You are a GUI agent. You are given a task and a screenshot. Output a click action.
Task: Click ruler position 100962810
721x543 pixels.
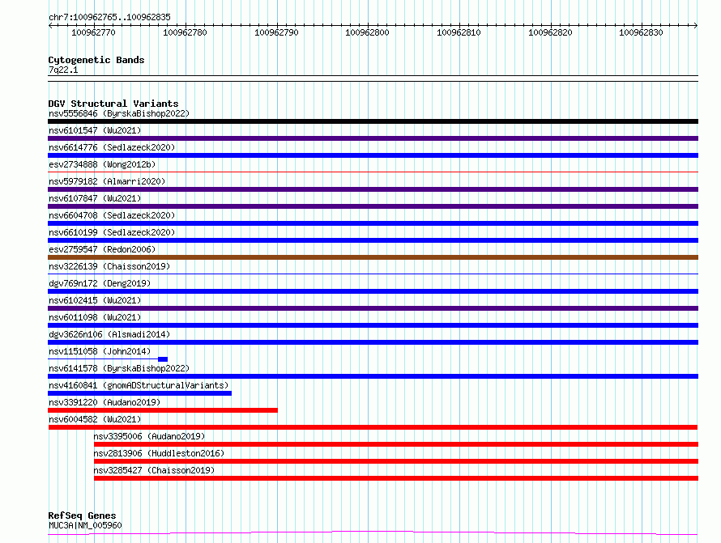[459, 32]
